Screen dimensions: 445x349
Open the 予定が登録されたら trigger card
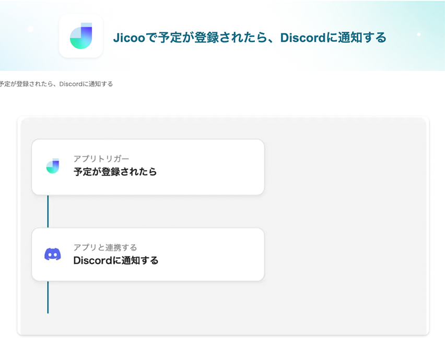(x=148, y=167)
